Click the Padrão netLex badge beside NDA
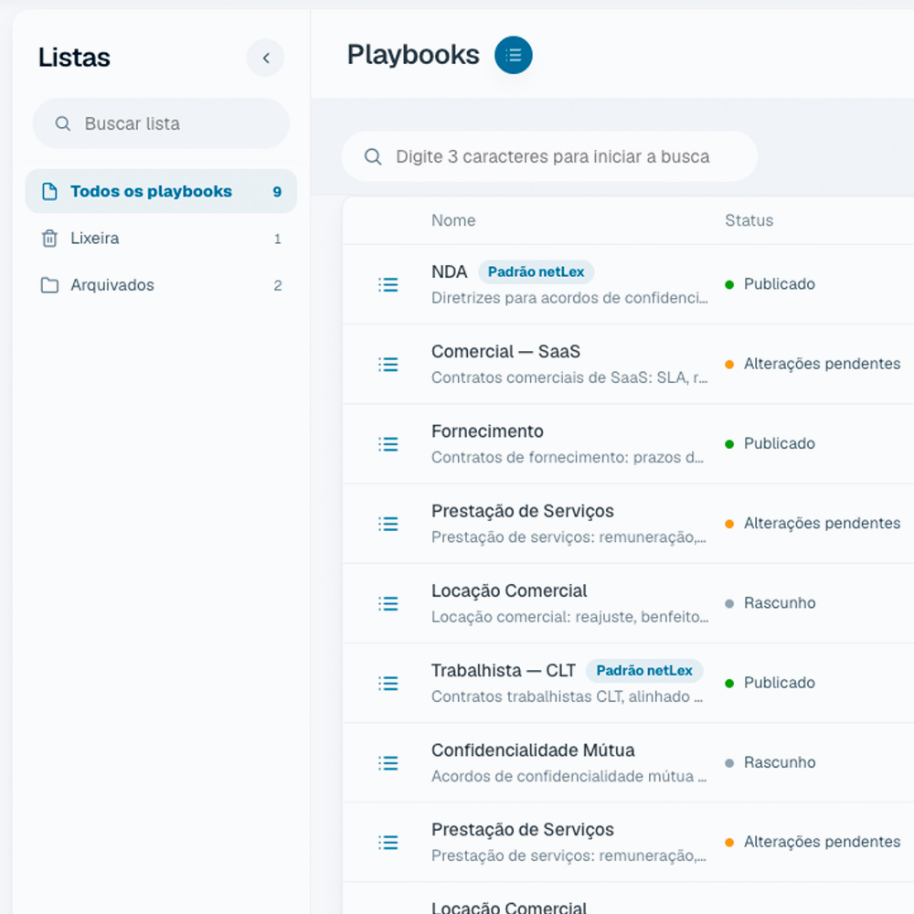This screenshot has height=914, width=914. 536,271
